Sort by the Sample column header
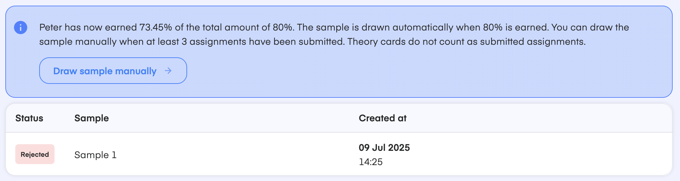This screenshot has height=181, width=680. pyautogui.click(x=91, y=118)
